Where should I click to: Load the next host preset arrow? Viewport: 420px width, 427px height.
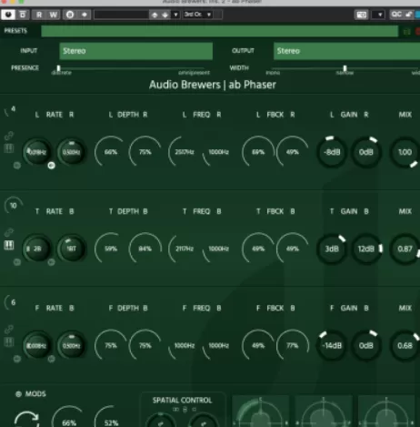pyautogui.click(x=165, y=15)
